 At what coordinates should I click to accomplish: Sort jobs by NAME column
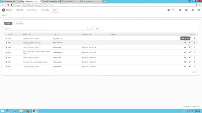click(x=27, y=34)
